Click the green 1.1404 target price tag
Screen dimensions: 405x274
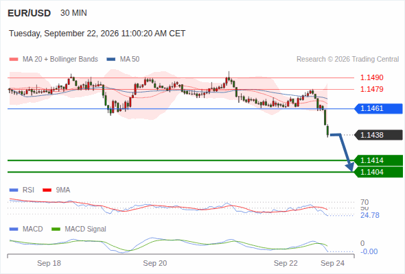[378, 172]
